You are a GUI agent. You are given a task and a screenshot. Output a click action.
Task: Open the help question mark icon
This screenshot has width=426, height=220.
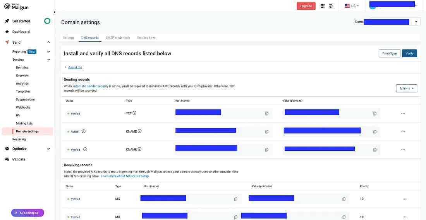(x=330, y=6)
